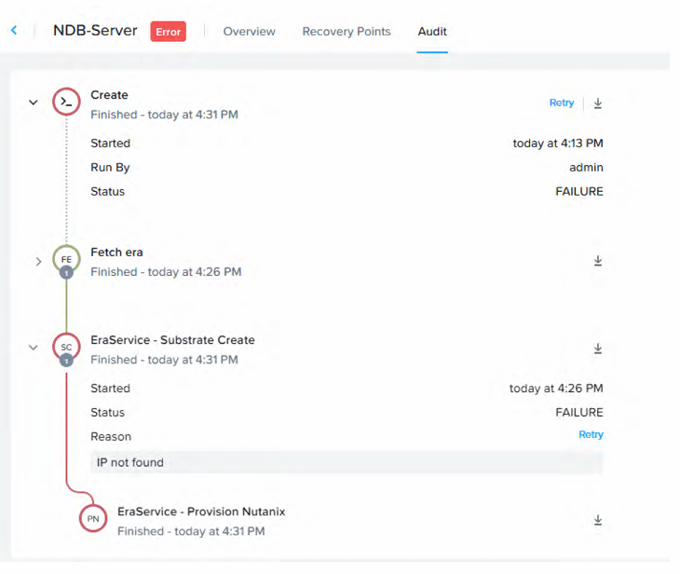
Task: Click the Create terminal step icon
Action: pyautogui.click(x=66, y=102)
